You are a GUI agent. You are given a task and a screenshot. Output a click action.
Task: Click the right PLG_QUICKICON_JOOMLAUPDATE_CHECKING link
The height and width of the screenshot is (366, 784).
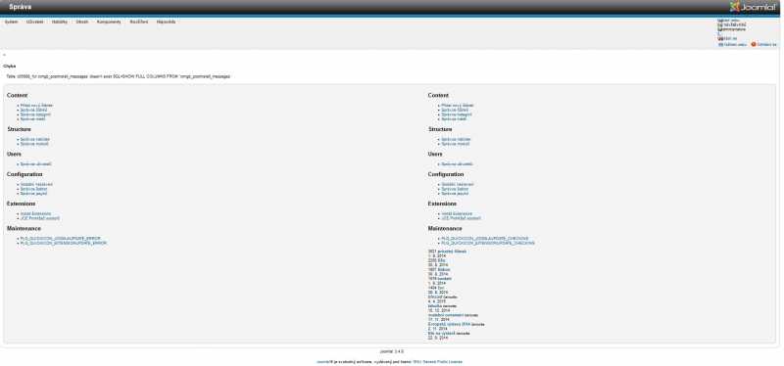click(x=484, y=238)
